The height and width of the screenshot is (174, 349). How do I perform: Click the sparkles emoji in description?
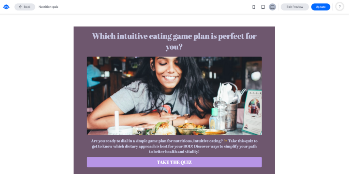point(225,141)
